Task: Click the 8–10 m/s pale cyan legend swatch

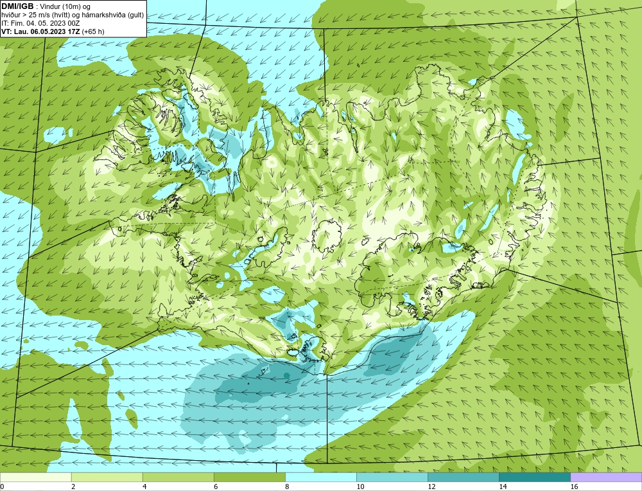Action: click(x=320, y=477)
